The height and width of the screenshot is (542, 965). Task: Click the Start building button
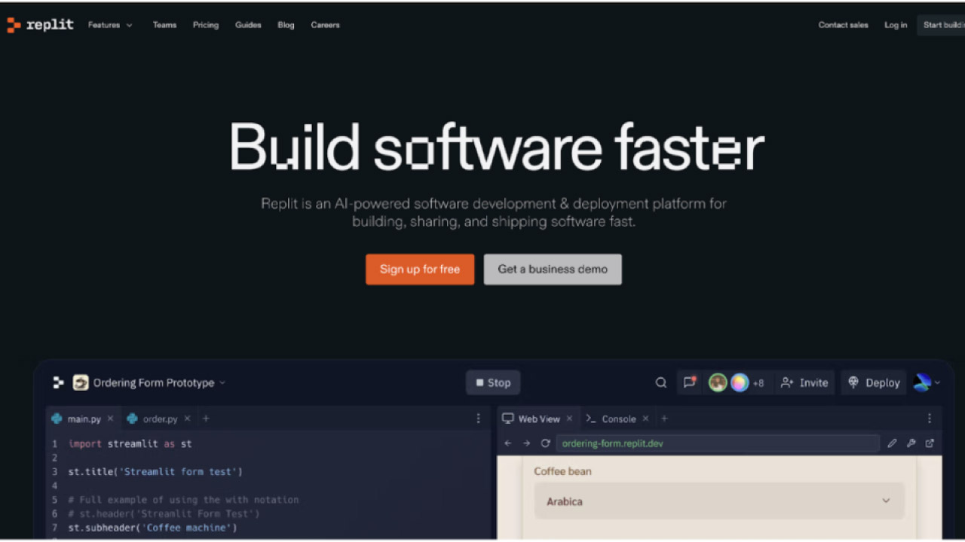pyautogui.click(x=942, y=25)
